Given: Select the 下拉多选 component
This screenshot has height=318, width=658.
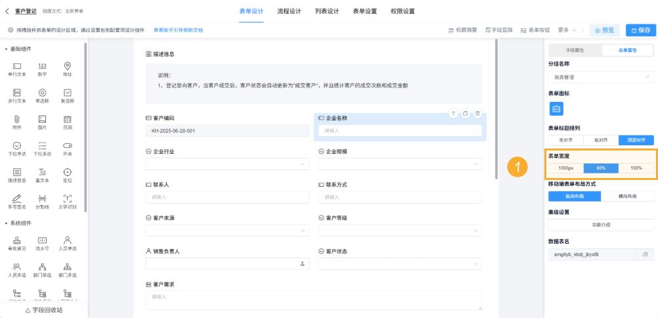Looking at the screenshot, I should tap(43, 148).
